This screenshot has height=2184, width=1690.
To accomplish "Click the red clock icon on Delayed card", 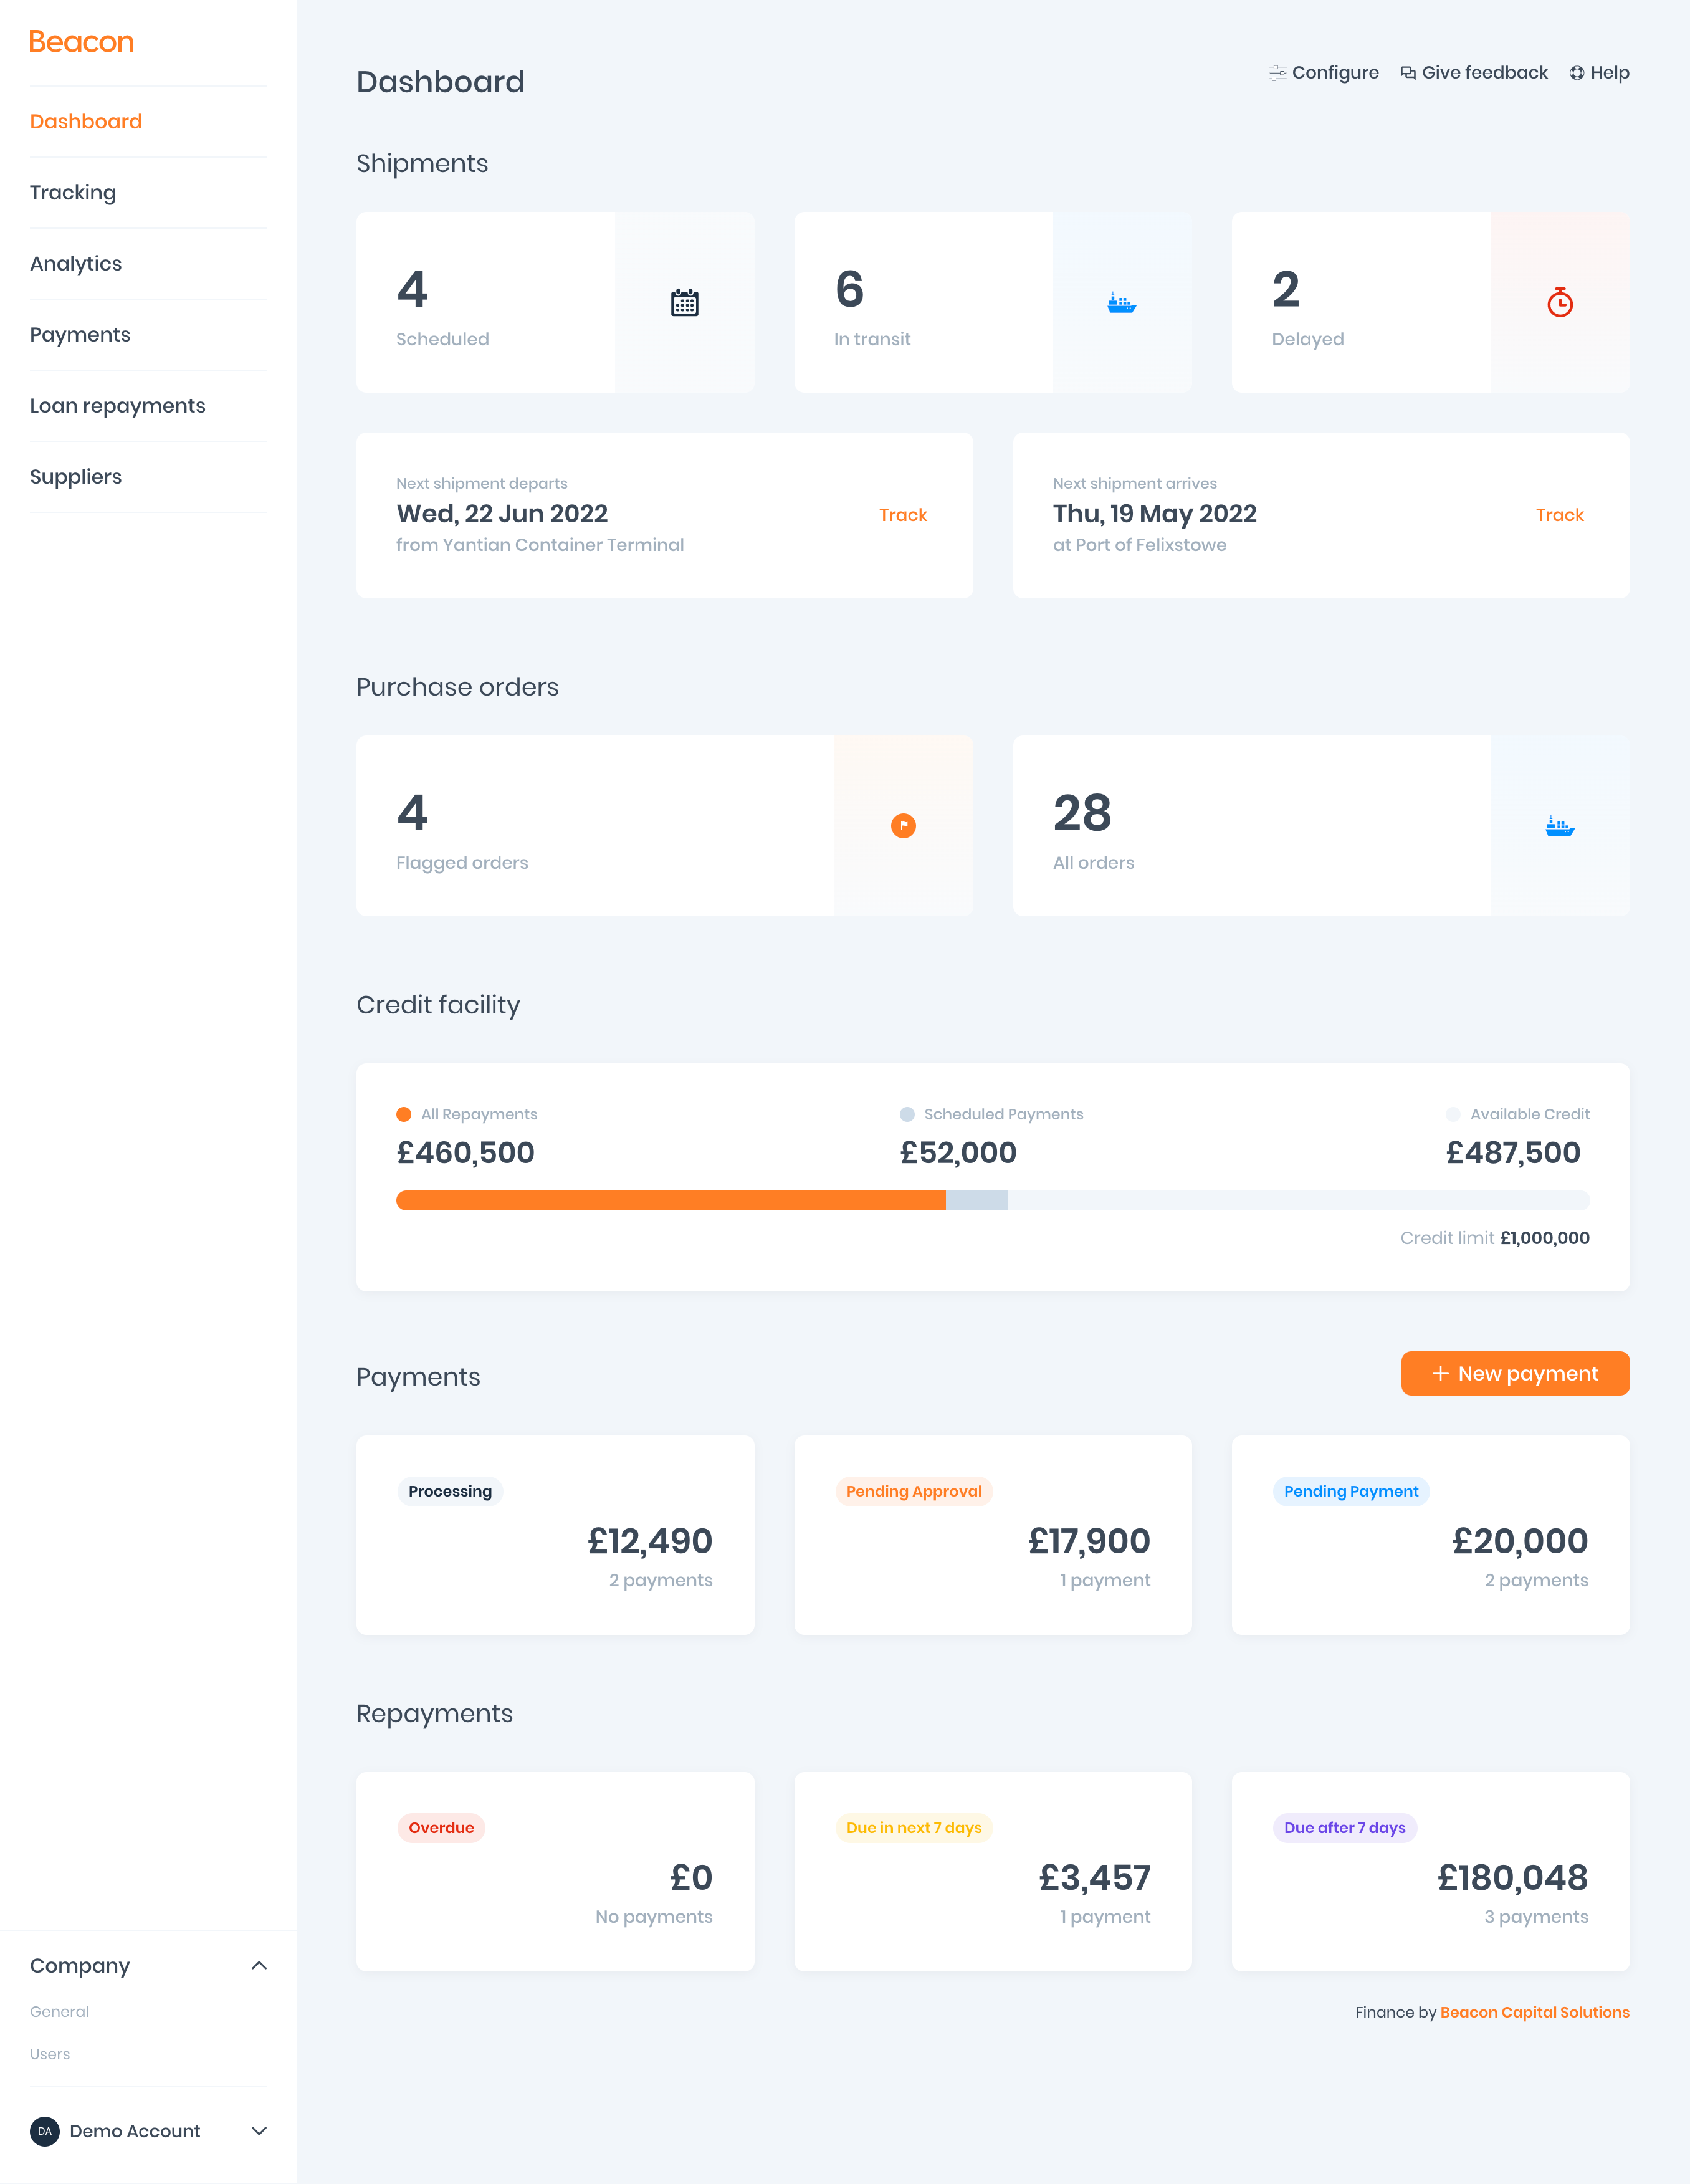I will pyautogui.click(x=1559, y=302).
